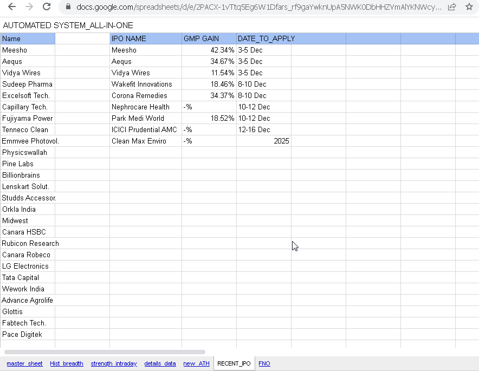Select the ICICI Prudential AMC cell
Viewport: 479px width, 371px height.
pos(146,130)
